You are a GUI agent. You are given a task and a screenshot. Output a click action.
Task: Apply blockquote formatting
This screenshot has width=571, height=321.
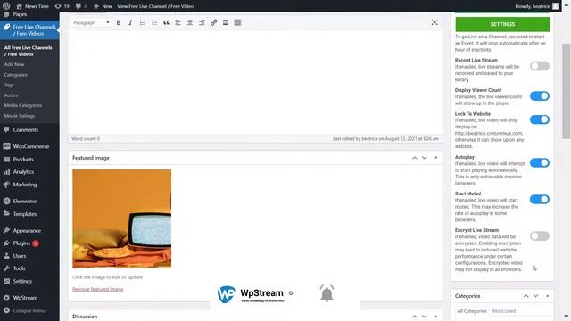(x=166, y=22)
